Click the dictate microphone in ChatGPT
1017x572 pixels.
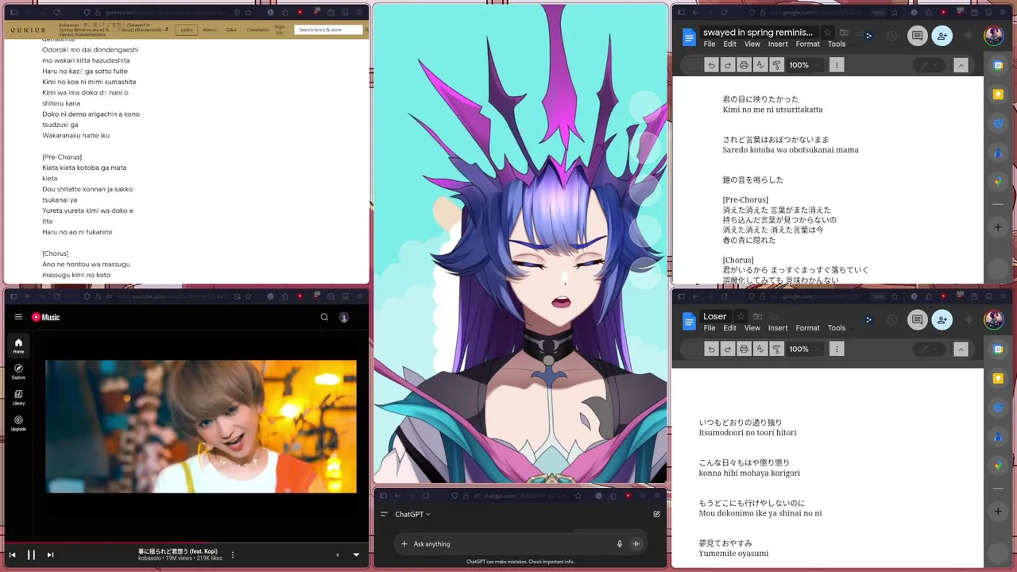[620, 544]
